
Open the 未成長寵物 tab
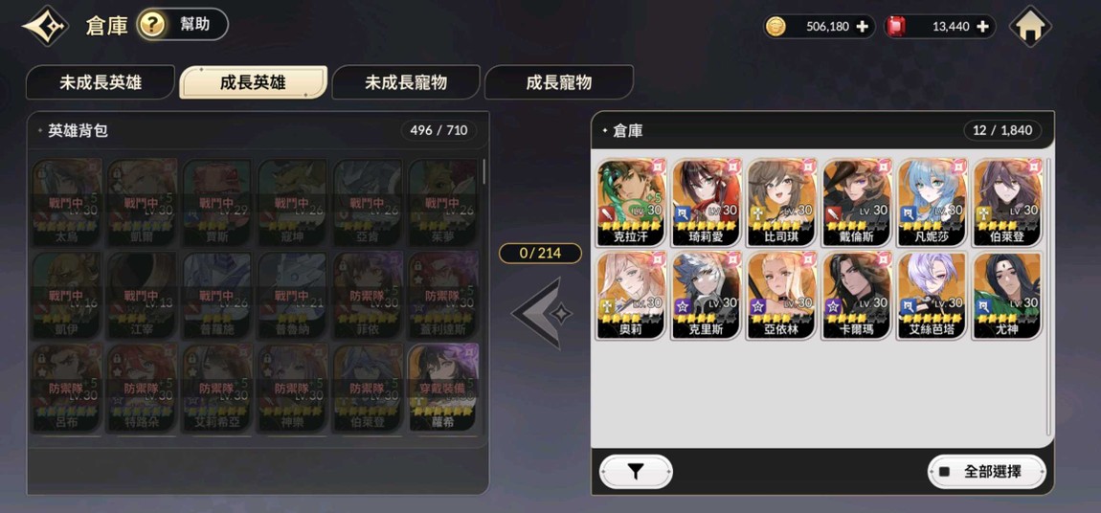coord(406,82)
